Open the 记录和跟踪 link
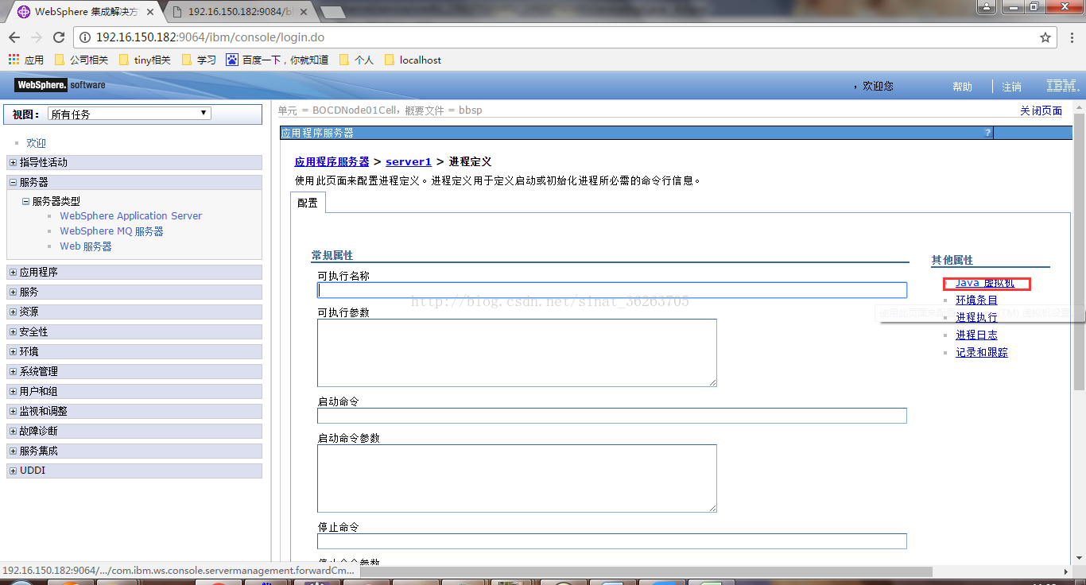The width and height of the screenshot is (1086, 585). tap(982, 353)
